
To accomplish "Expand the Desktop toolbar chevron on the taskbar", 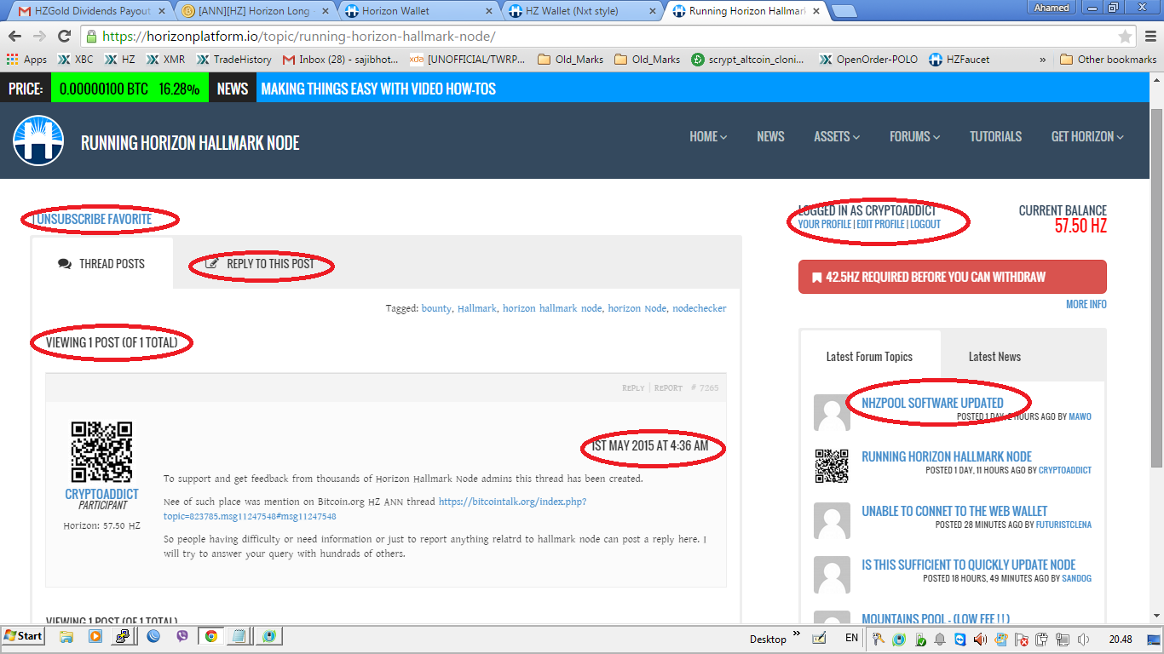I will [x=797, y=634].
